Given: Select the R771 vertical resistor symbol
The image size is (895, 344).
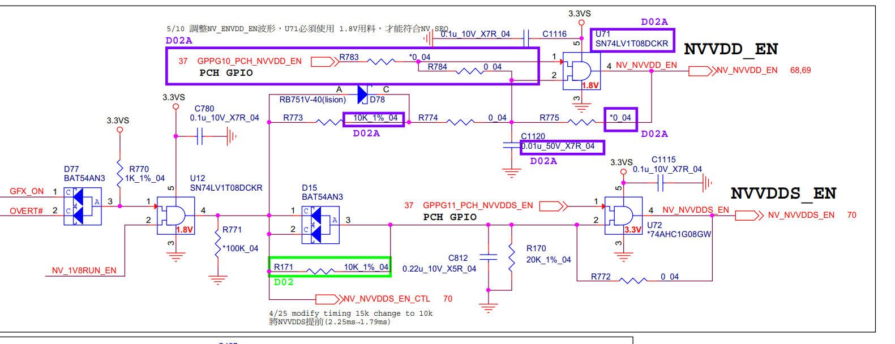Looking at the screenshot, I should (217, 243).
